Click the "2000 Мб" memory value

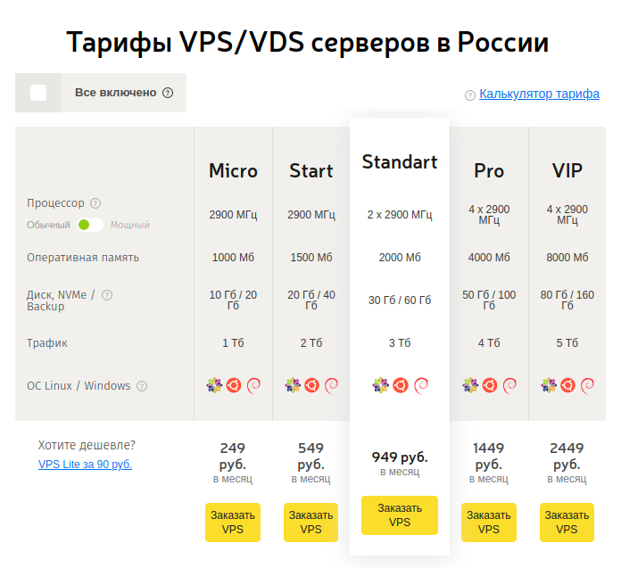tap(400, 258)
